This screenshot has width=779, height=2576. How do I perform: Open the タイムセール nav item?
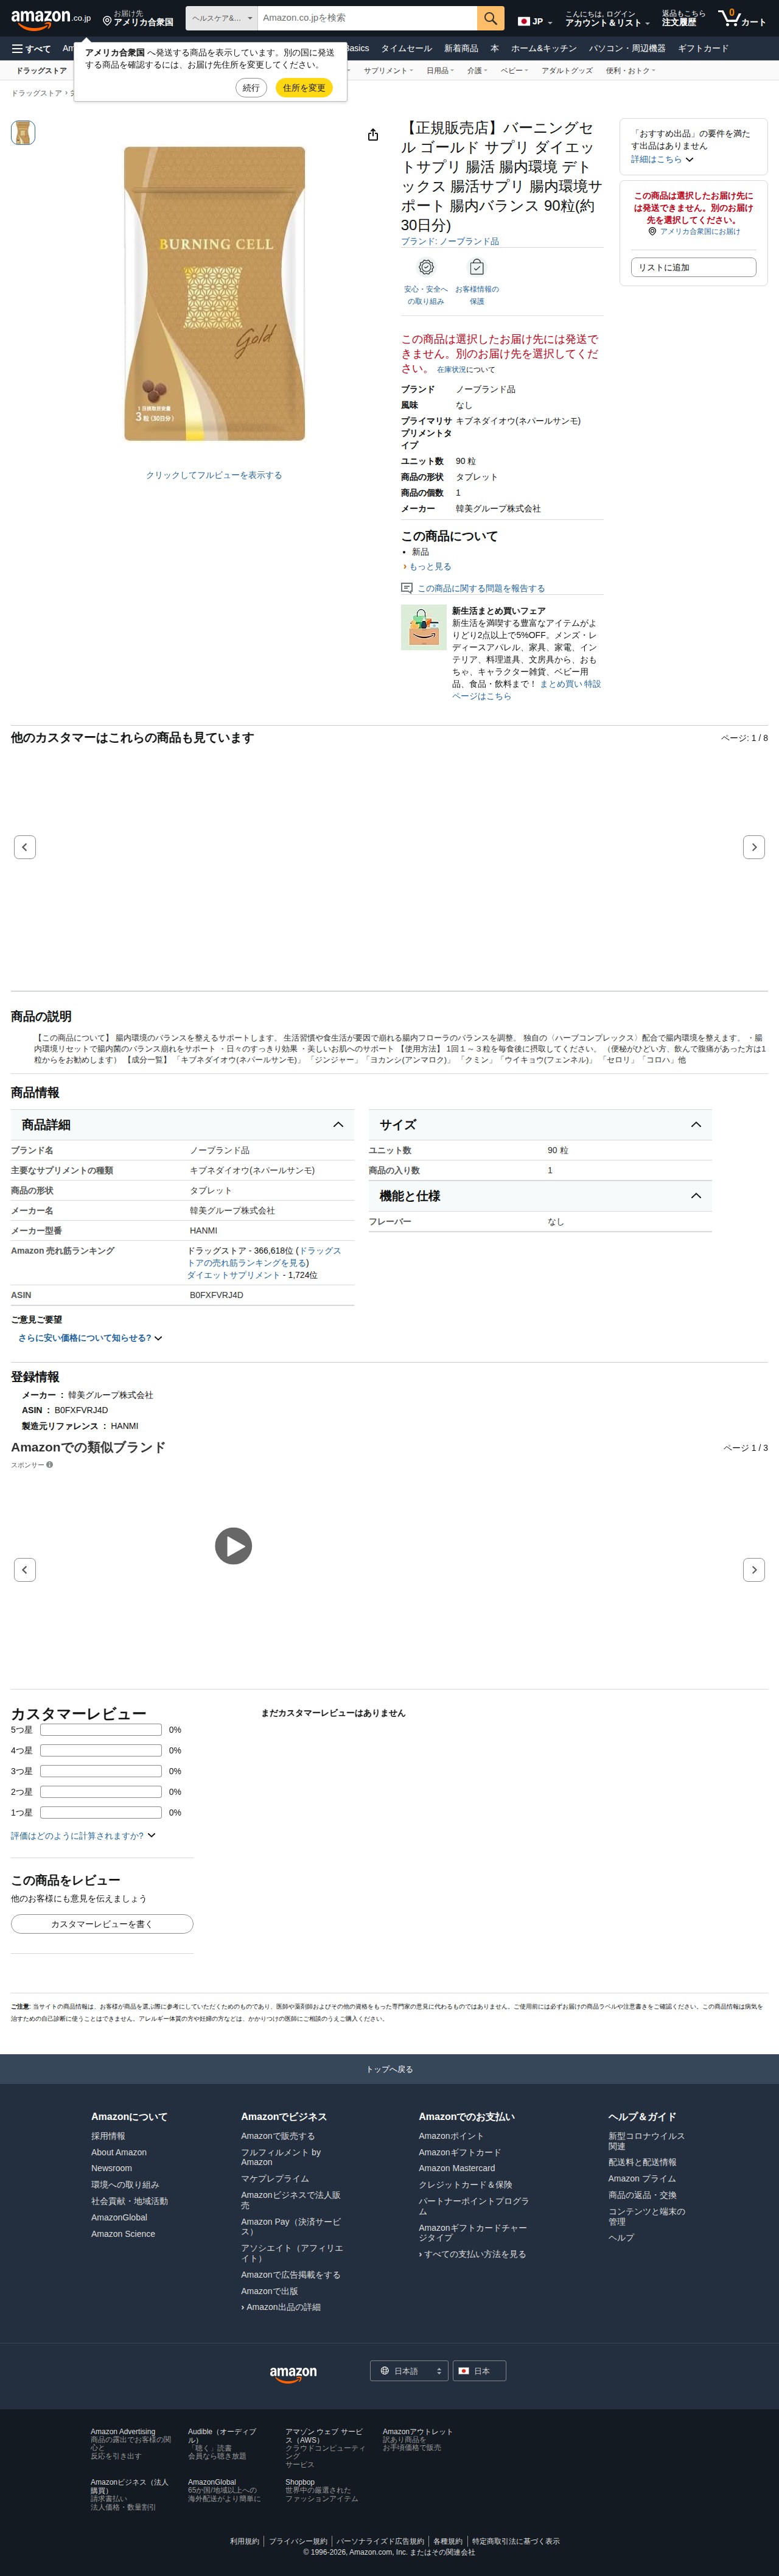point(406,48)
